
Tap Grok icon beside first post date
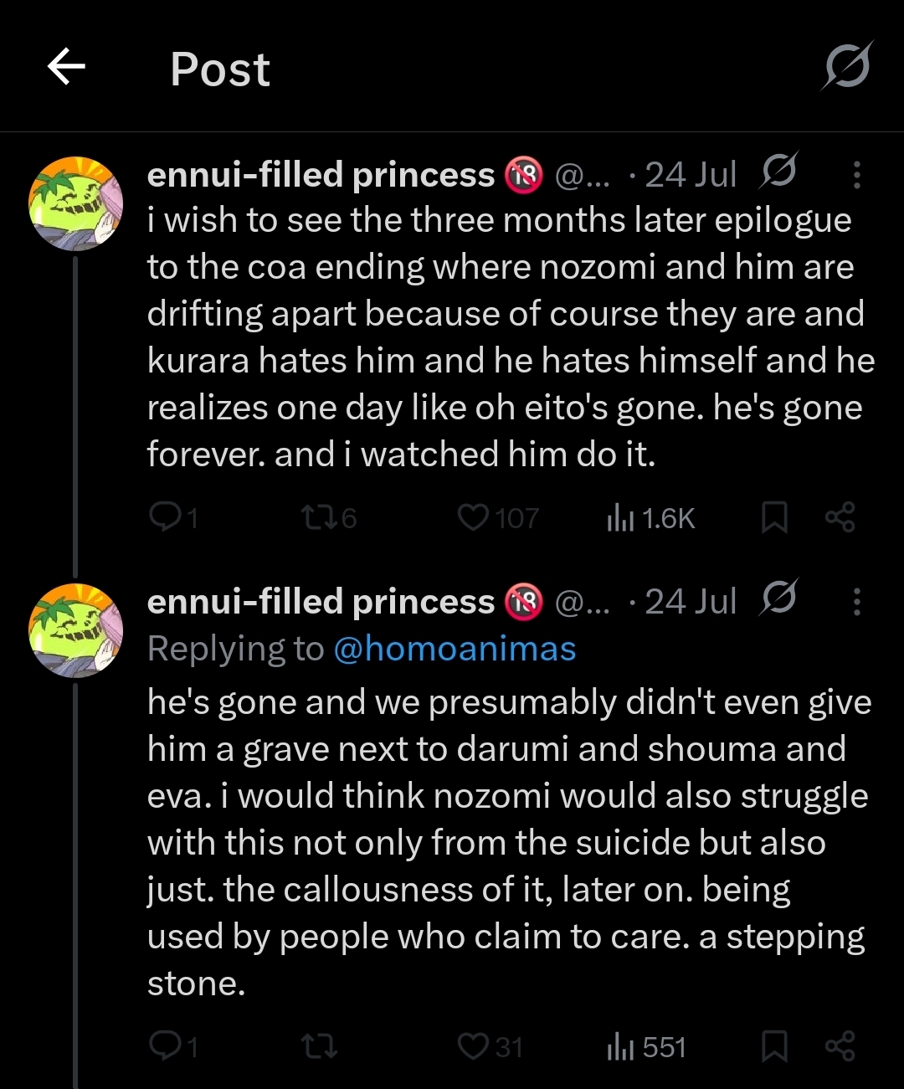(x=779, y=172)
